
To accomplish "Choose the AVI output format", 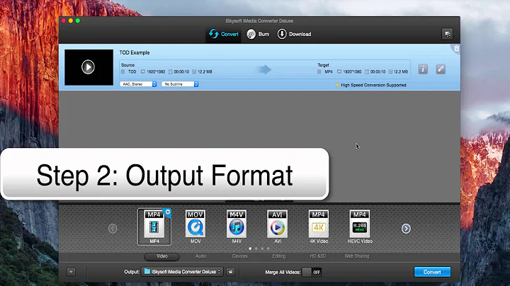I will (x=278, y=227).
